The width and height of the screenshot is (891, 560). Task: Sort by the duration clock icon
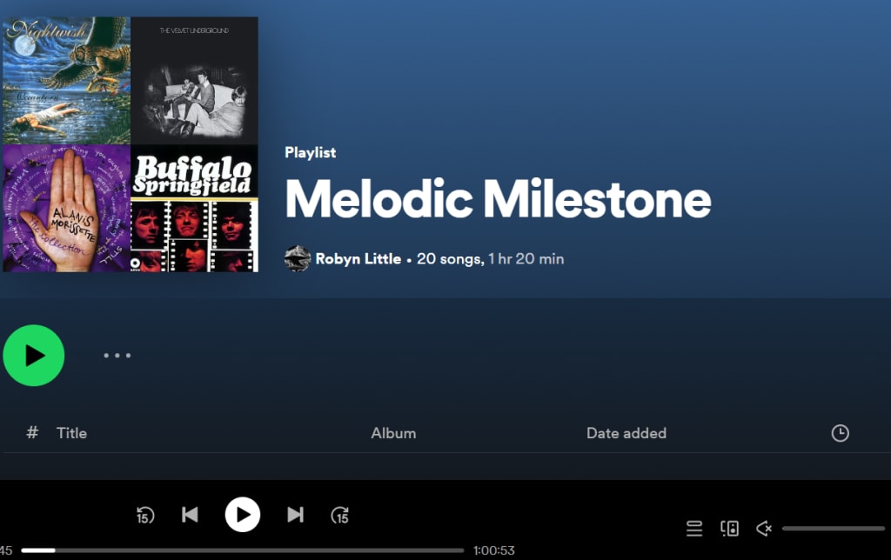[840, 433]
